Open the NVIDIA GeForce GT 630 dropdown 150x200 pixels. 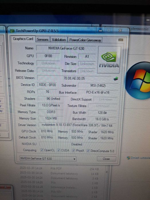48,159
